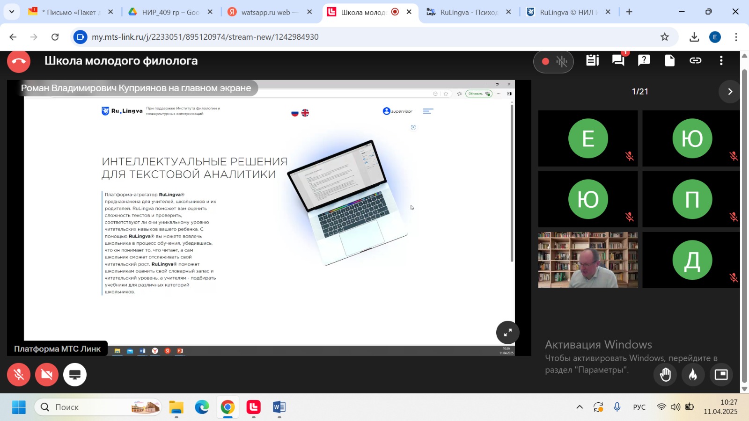749x421 pixels.
Task: Open the files document panel
Action: [670, 60]
